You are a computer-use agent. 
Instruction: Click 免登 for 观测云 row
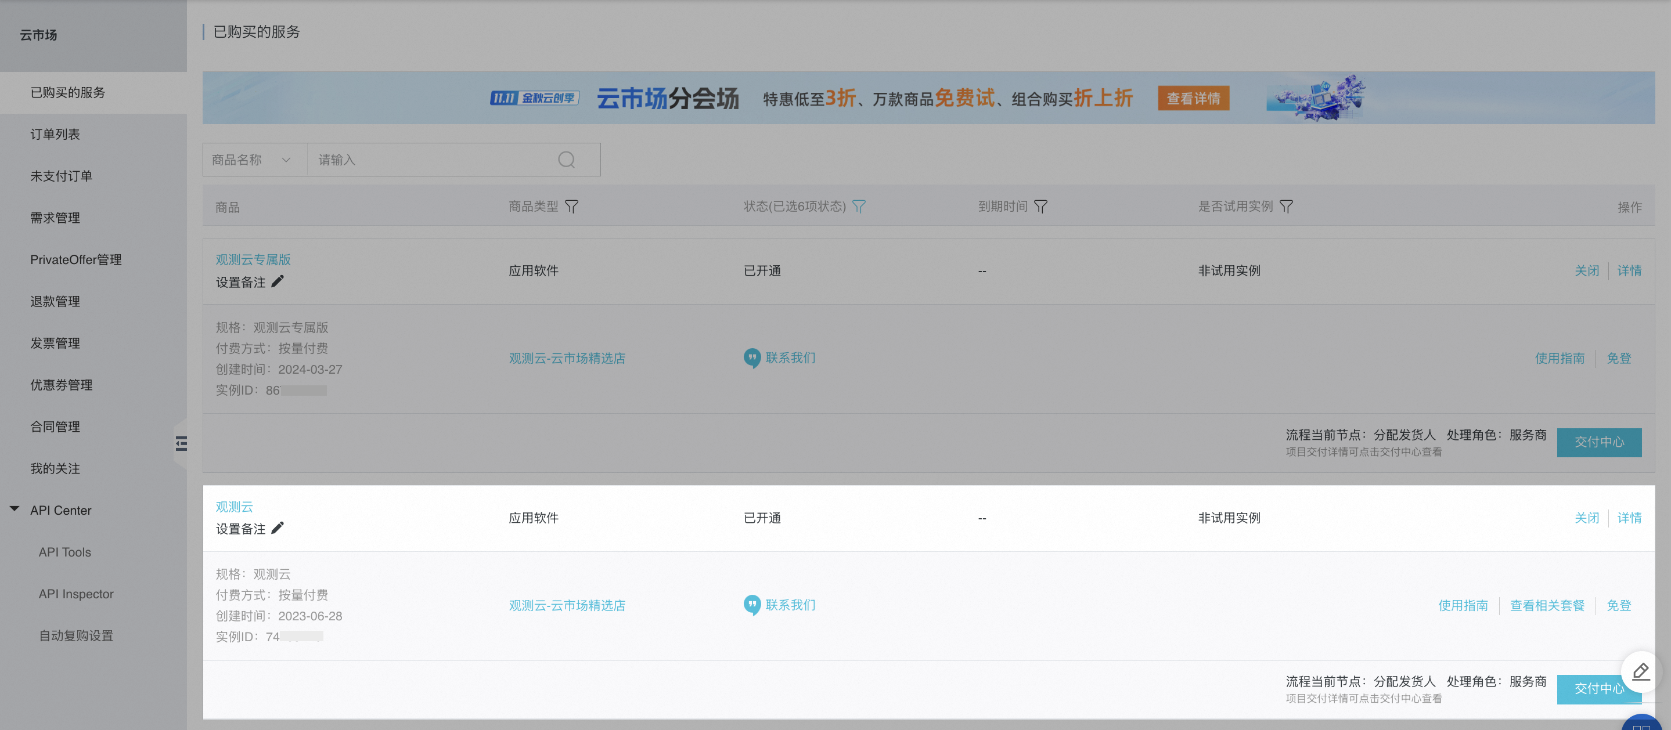(x=1619, y=605)
